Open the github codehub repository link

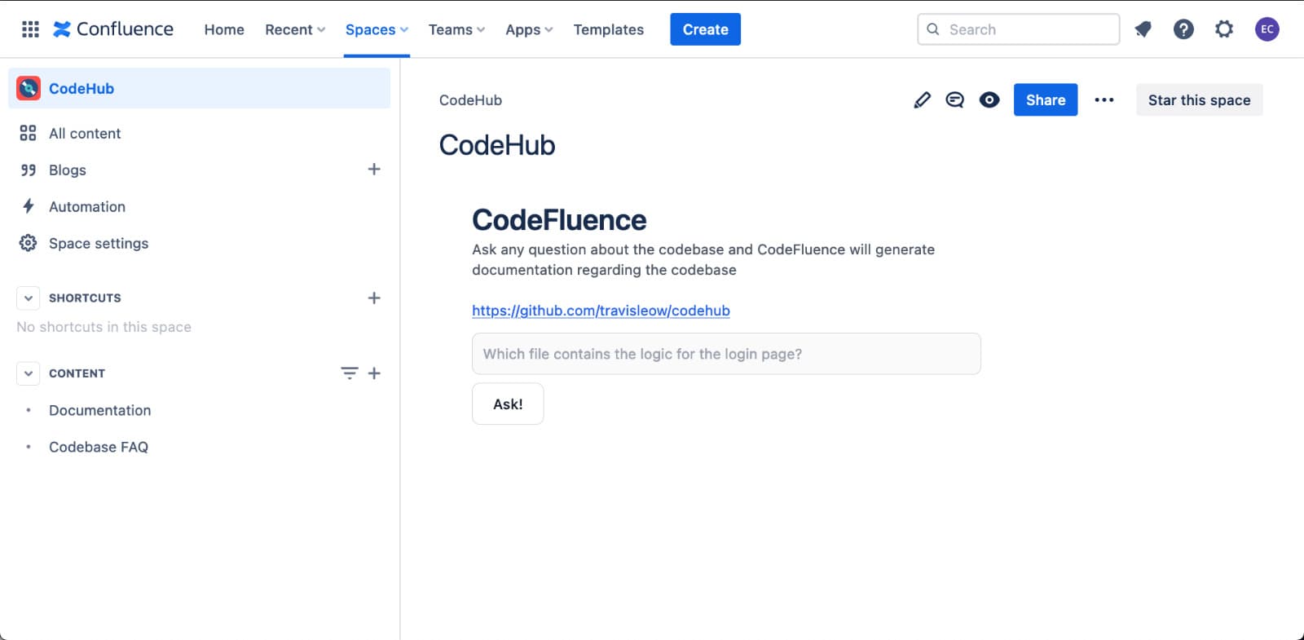[x=601, y=311]
